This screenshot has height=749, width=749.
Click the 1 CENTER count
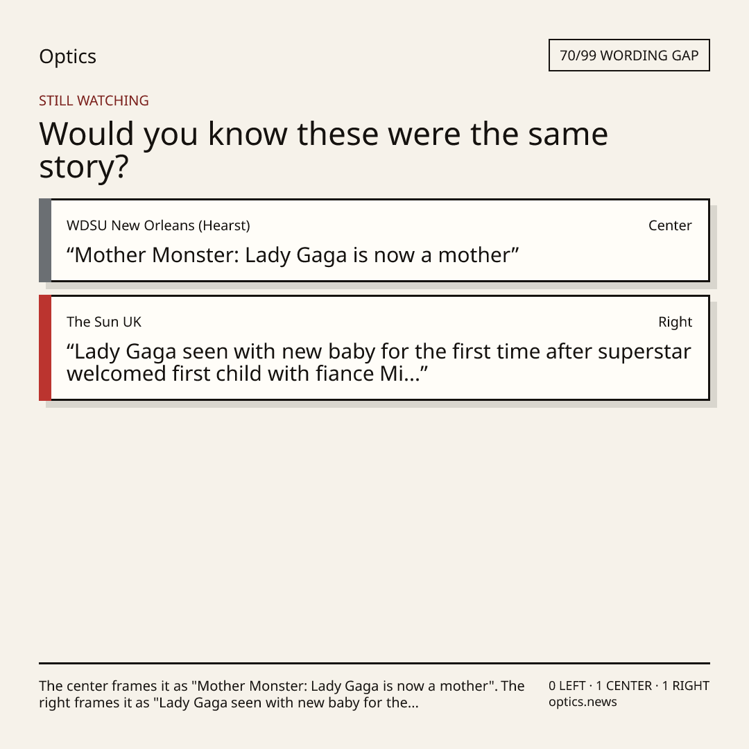click(624, 686)
